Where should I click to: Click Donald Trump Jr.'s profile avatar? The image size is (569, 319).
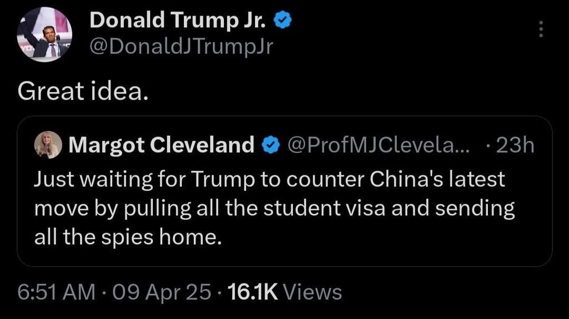click(x=45, y=36)
